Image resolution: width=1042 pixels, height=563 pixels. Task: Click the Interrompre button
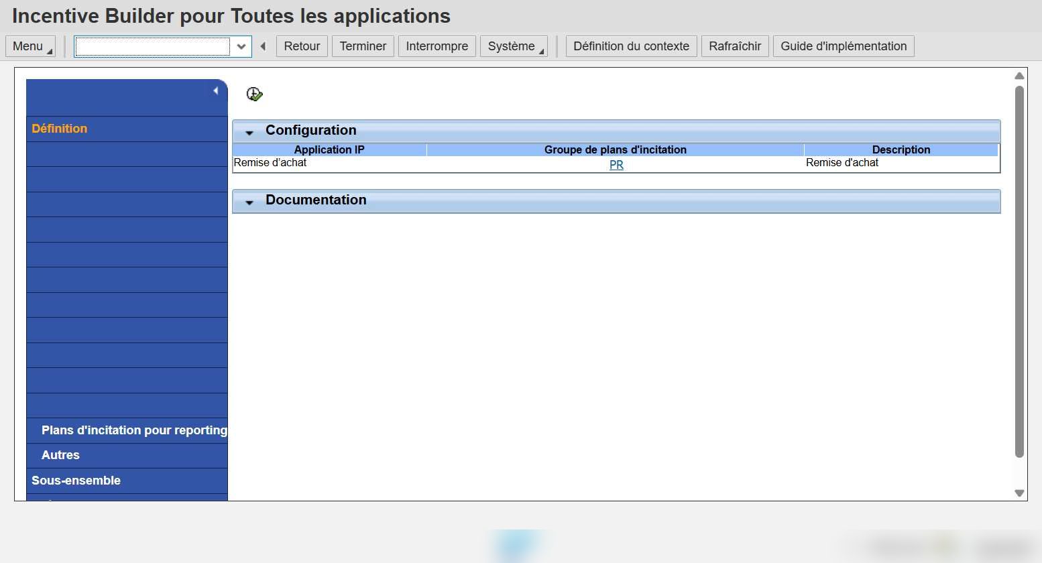click(x=437, y=46)
